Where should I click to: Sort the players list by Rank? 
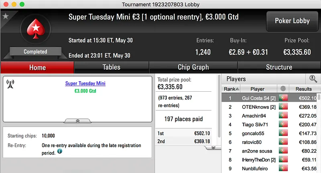[232, 89]
